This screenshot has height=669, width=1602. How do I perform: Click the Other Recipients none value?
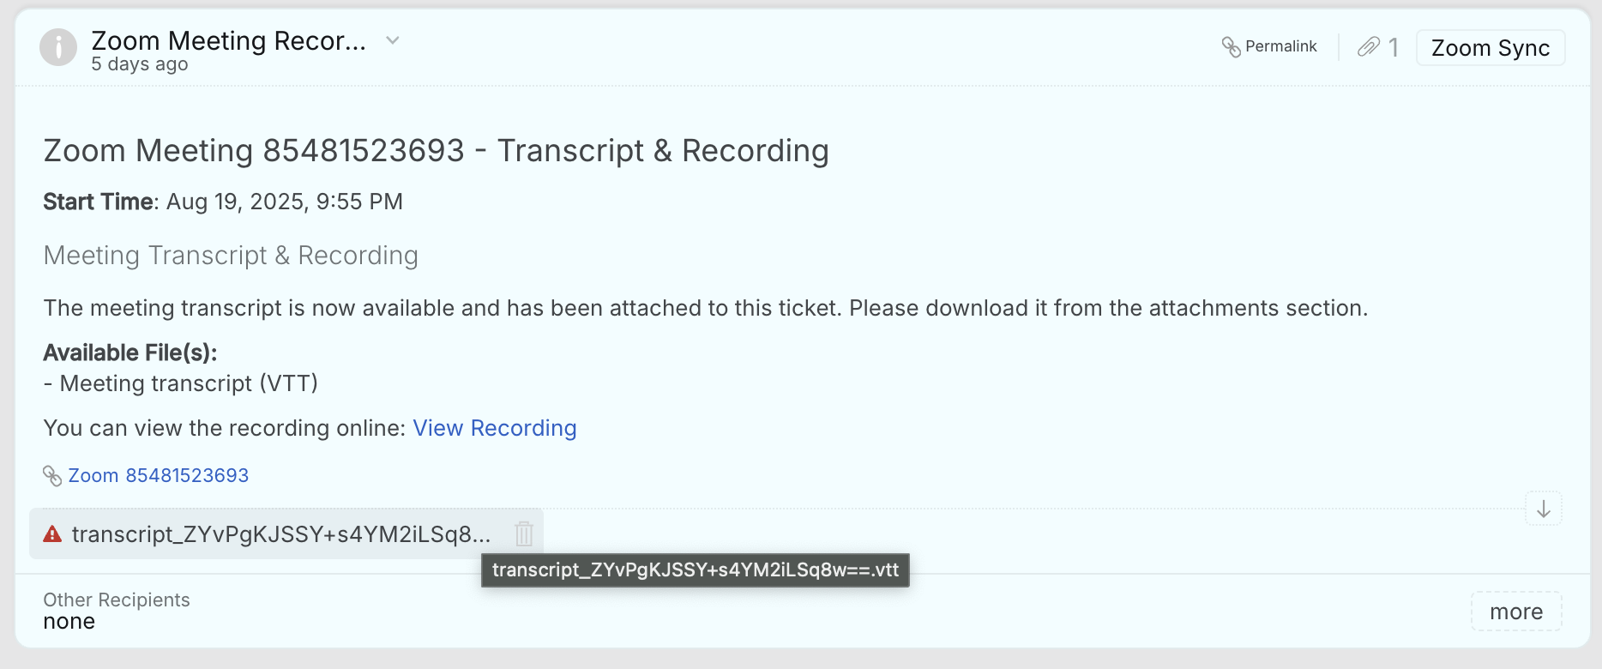[x=69, y=622]
